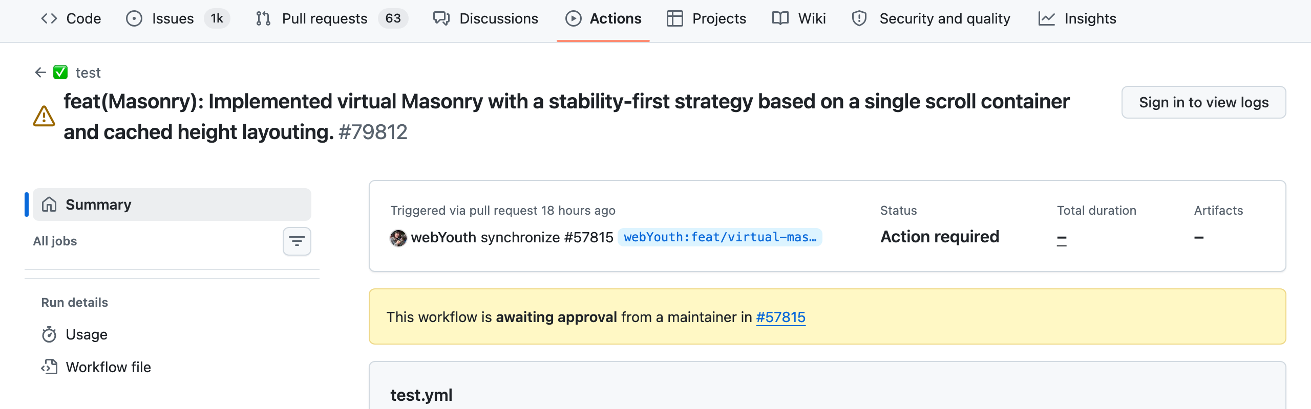Open the All jobs filter button
The image size is (1311, 409).
[x=297, y=241]
